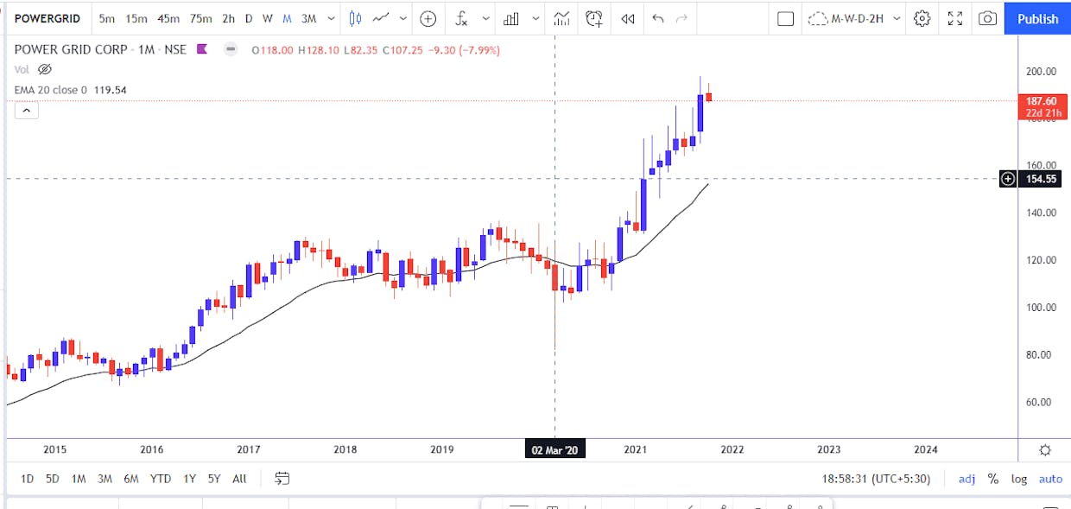Click the POWERGRID symbol search field

pyautogui.click(x=48, y=18)
